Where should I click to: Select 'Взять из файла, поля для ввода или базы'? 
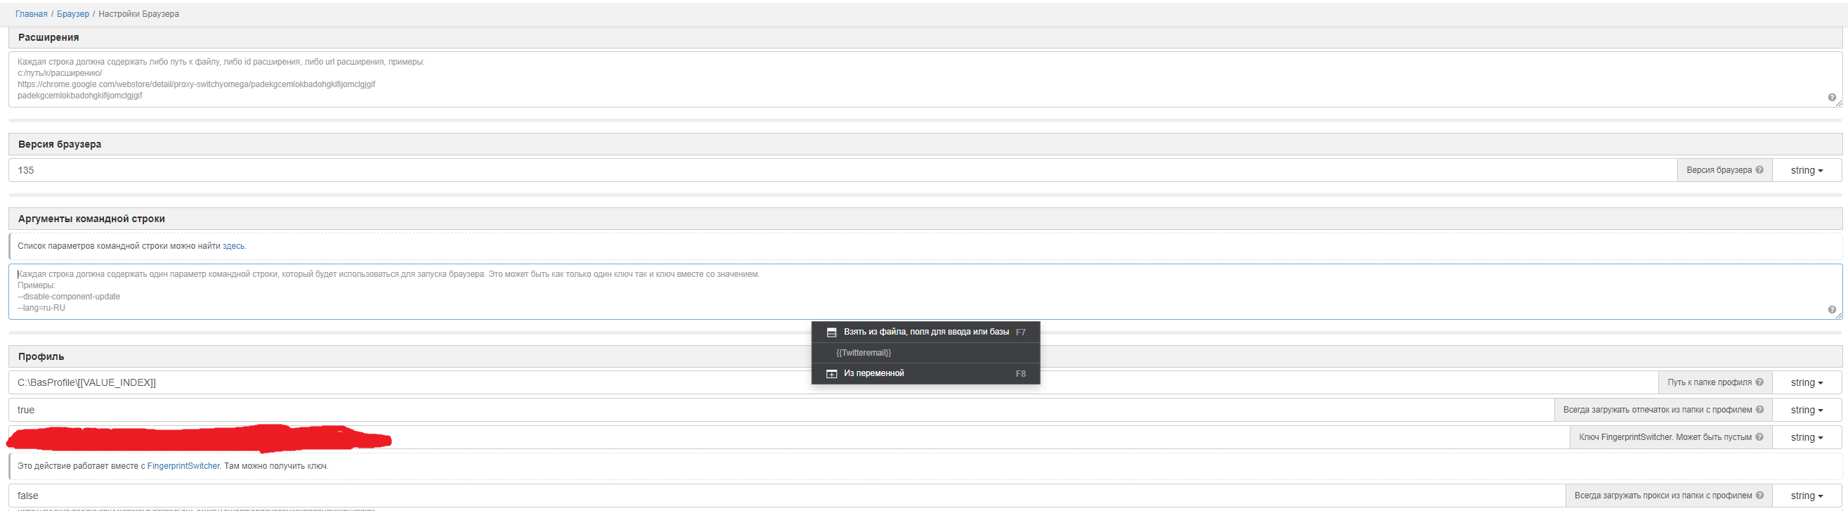[x=925, y=332]
